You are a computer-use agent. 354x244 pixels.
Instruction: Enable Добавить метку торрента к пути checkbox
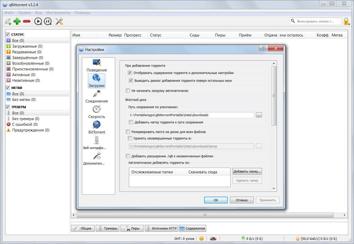click(x=131, y=122)
